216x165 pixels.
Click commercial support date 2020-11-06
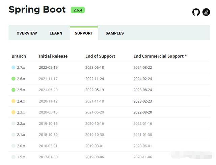point(143,157)
